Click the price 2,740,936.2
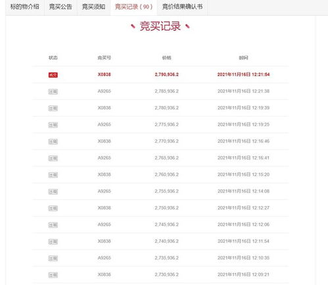Image resolution: width=328 pixels, height=285 pixels. [x=167, y=242]
